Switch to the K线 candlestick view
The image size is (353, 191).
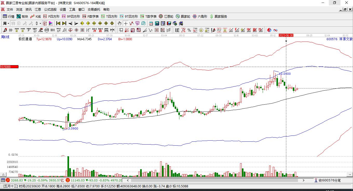pyautogui.click(x=36, y=16)
